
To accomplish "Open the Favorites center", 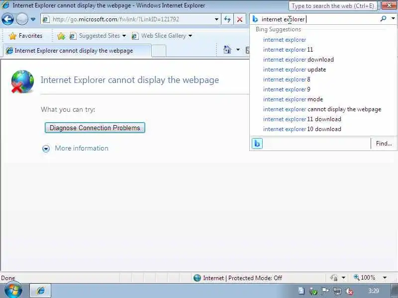I will 25,36.
